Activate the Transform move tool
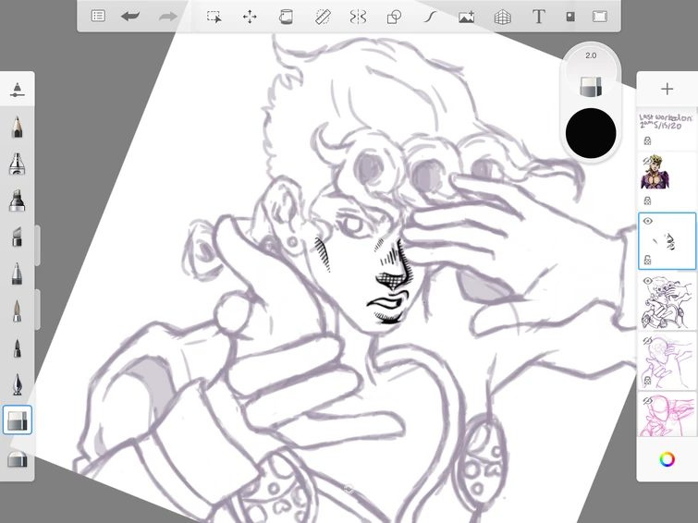Viewport: 698px width, 523px height. coord(250,17)
